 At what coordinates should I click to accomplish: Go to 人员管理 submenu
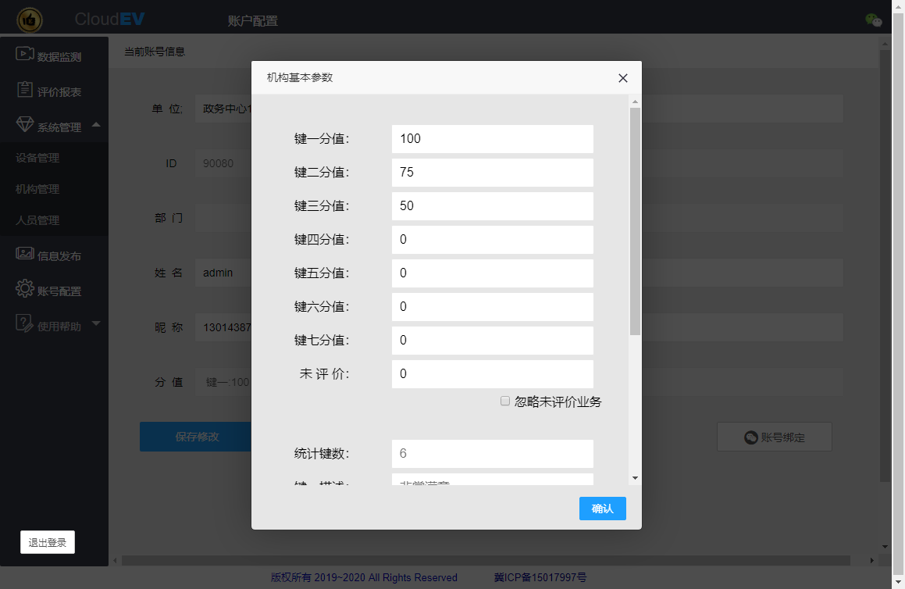(37, 220)
